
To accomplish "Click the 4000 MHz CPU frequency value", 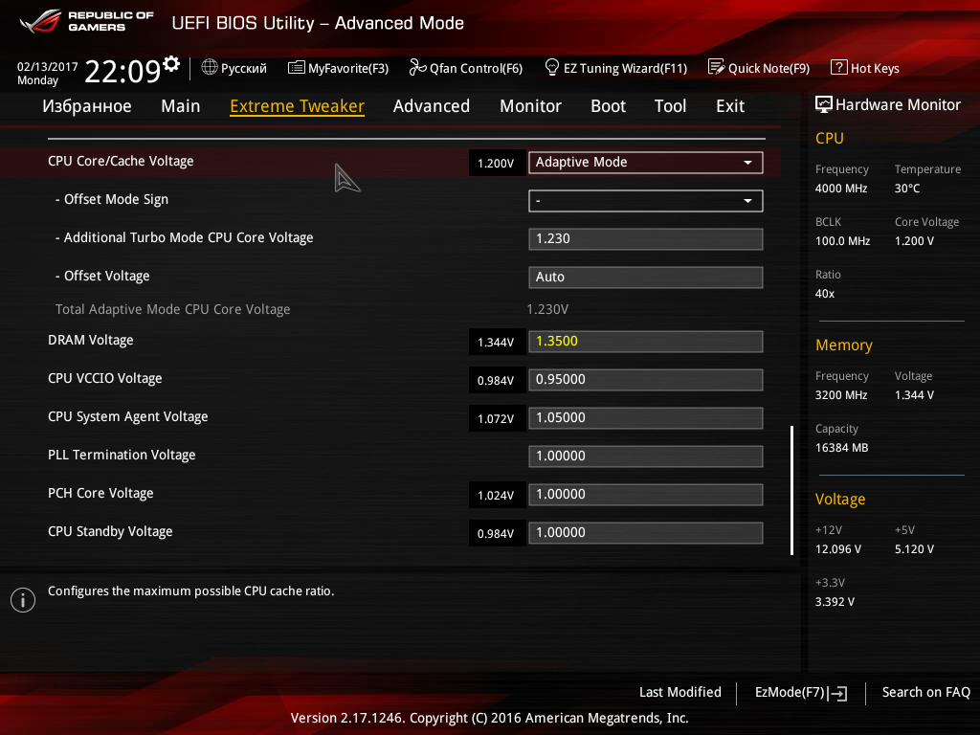I will coord(841,189).
